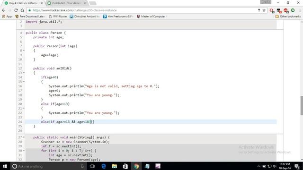This screenshot has width=303, height=170.
Task: Open the Action Center notification icon
Action: point(297,166)
